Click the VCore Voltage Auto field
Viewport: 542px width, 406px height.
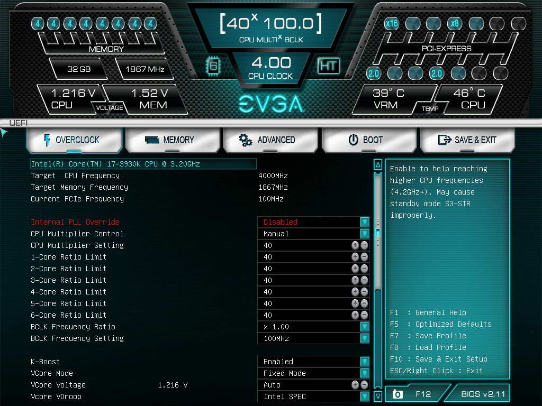tap(313, 385)
